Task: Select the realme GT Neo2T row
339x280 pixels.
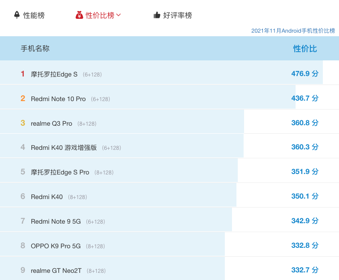Action: 169,268
